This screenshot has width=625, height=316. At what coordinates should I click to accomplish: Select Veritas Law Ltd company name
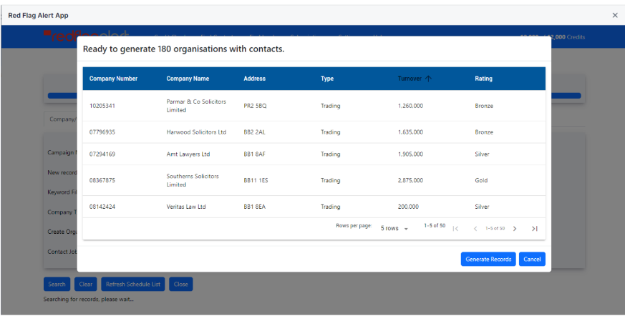coord(186,207)
